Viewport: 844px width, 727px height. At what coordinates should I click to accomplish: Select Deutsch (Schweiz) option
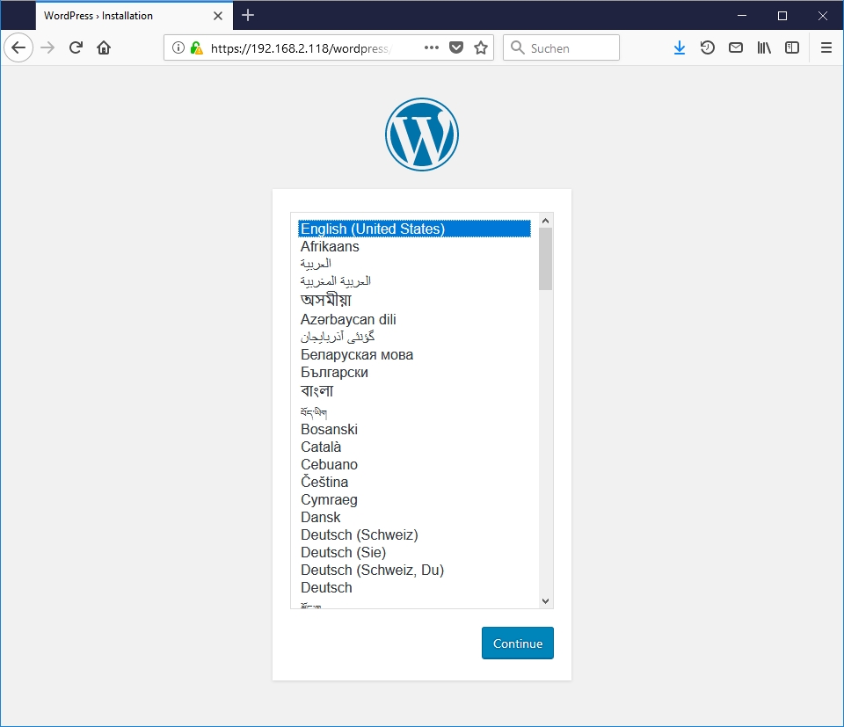pyautogui.click(x=414, y=534)
